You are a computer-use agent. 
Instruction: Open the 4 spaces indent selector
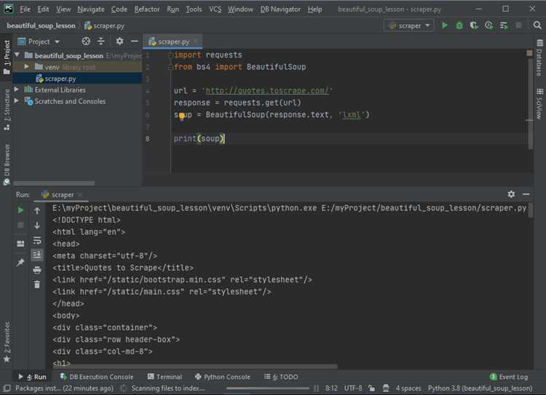click(x=408, y=388)
